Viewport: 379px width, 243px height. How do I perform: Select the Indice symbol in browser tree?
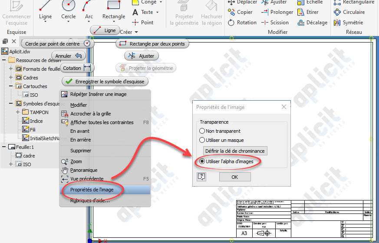click(x=36, y=121)
